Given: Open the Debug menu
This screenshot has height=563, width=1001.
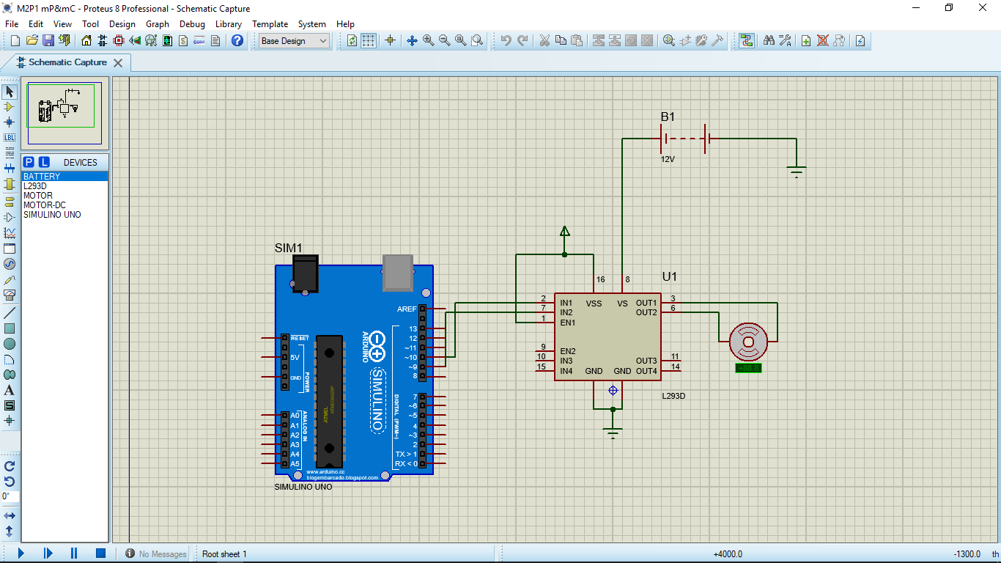Looking at the screenshot, I should 192,24.
